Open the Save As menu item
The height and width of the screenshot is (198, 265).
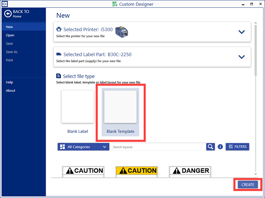pyautogui.click(x=12, y=52)
